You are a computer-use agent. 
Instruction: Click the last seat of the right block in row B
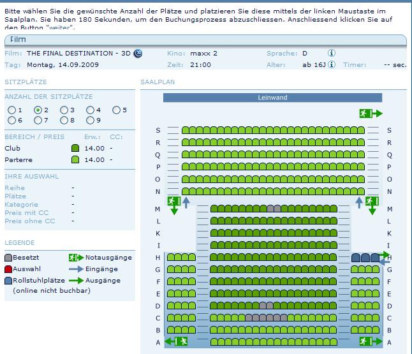click(x=376, y=330)
